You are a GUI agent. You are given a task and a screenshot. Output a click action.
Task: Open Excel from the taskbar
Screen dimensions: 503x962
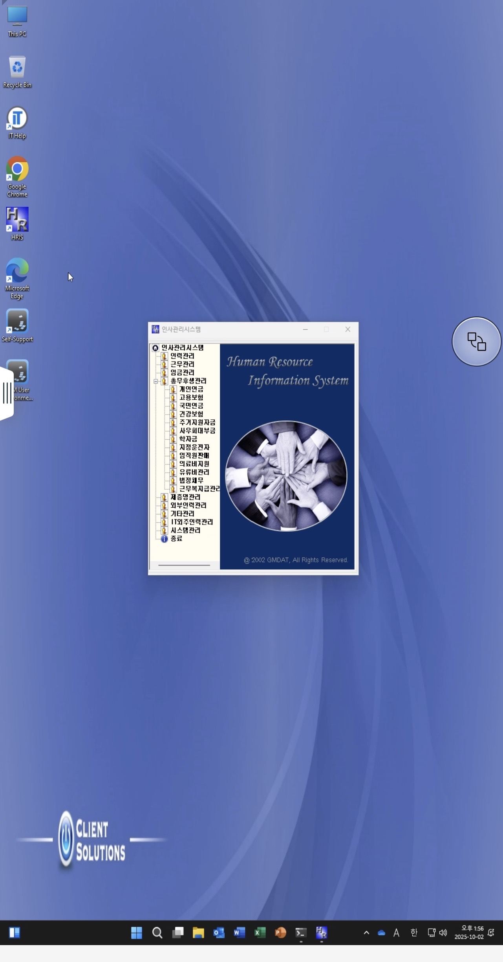(260, 933)
